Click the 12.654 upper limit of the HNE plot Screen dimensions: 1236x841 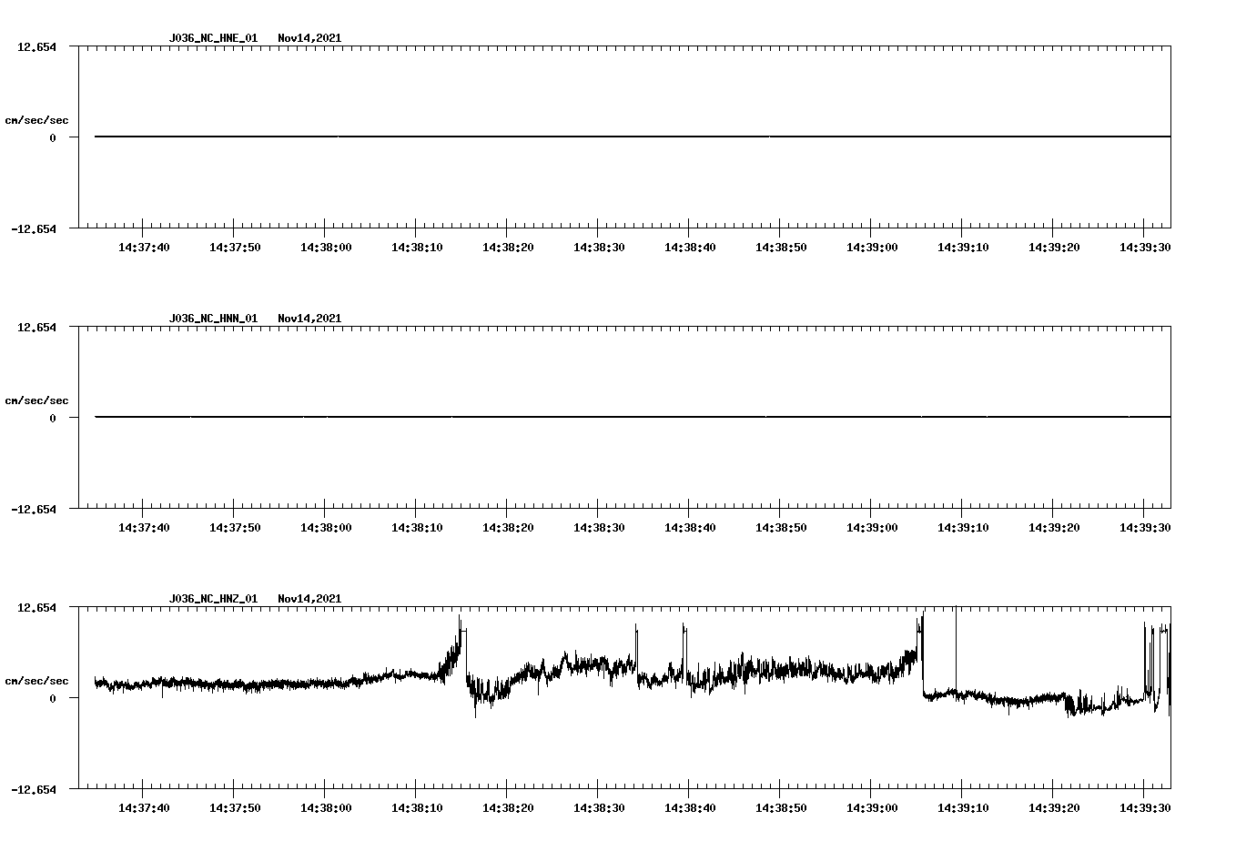coord(36,46)
